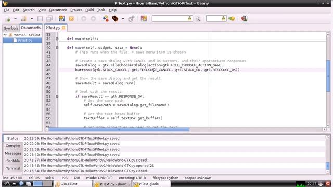This screenshot has height=187, width=333.
Task: Navigate back with the toolbar arrow
Action: click(84, 19)
